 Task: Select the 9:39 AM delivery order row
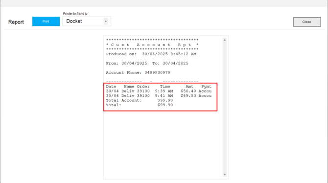coord(159,91)
